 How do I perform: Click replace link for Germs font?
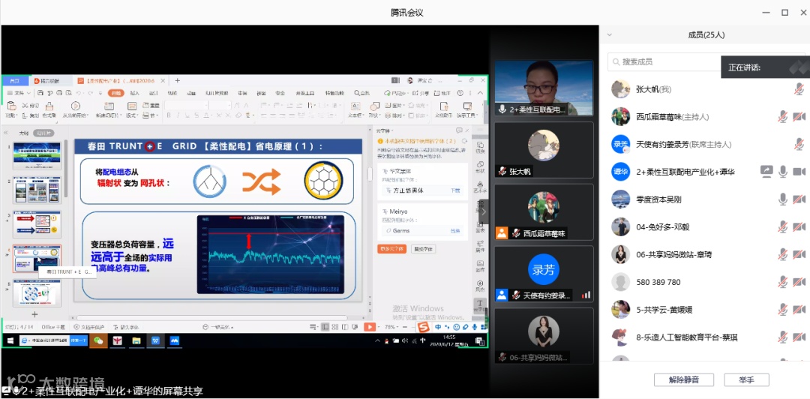(x=455, y=231)
